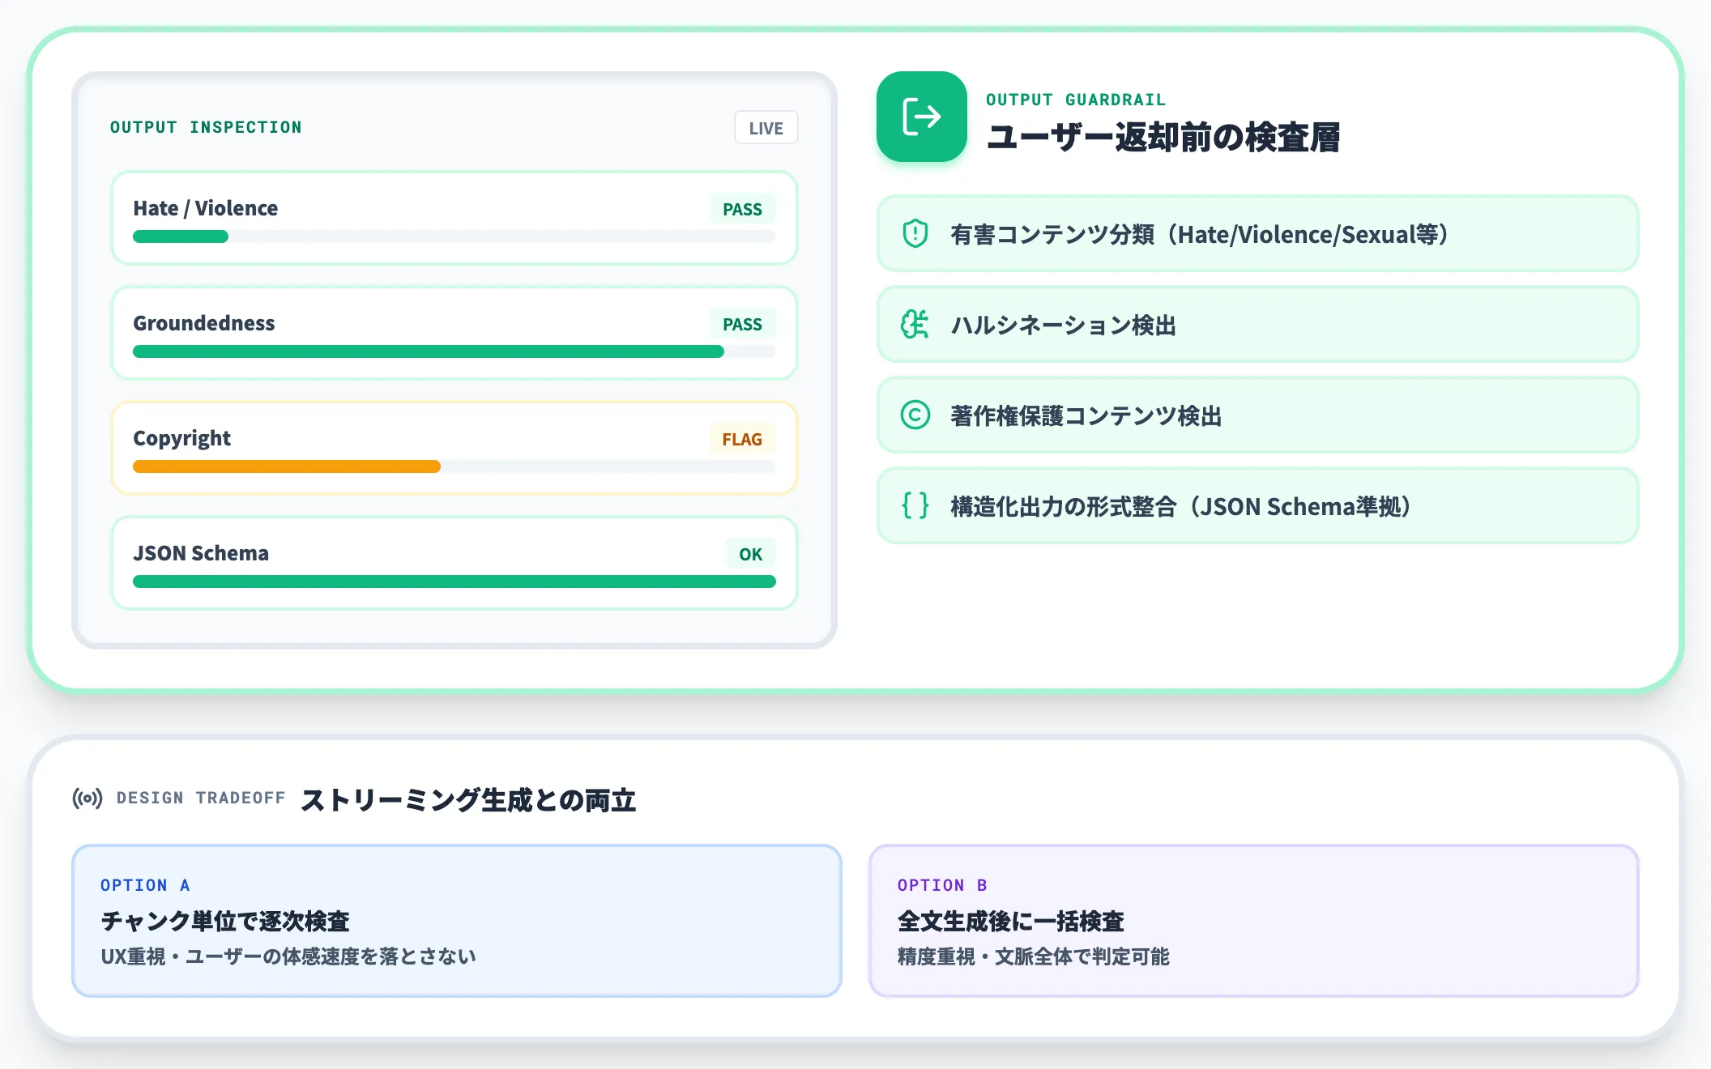
Task: Click the streaming broadcast icon near DESIGN TRADEOFF
Action: pyautogui.click(x=87, y=799)
